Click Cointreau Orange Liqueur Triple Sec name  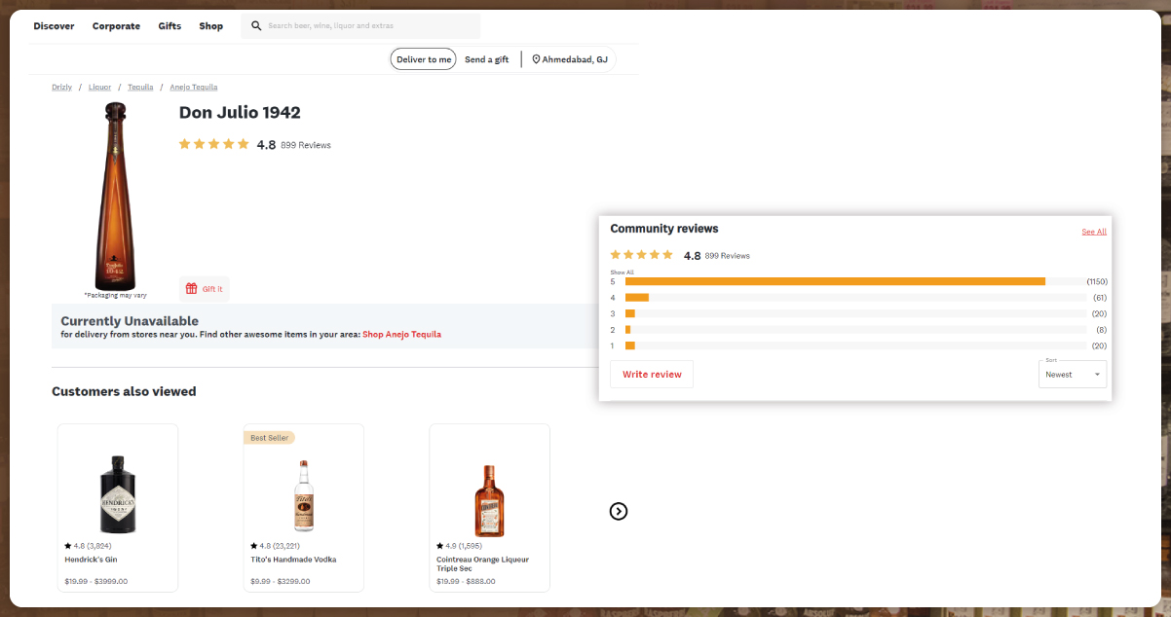coord(483,563)
